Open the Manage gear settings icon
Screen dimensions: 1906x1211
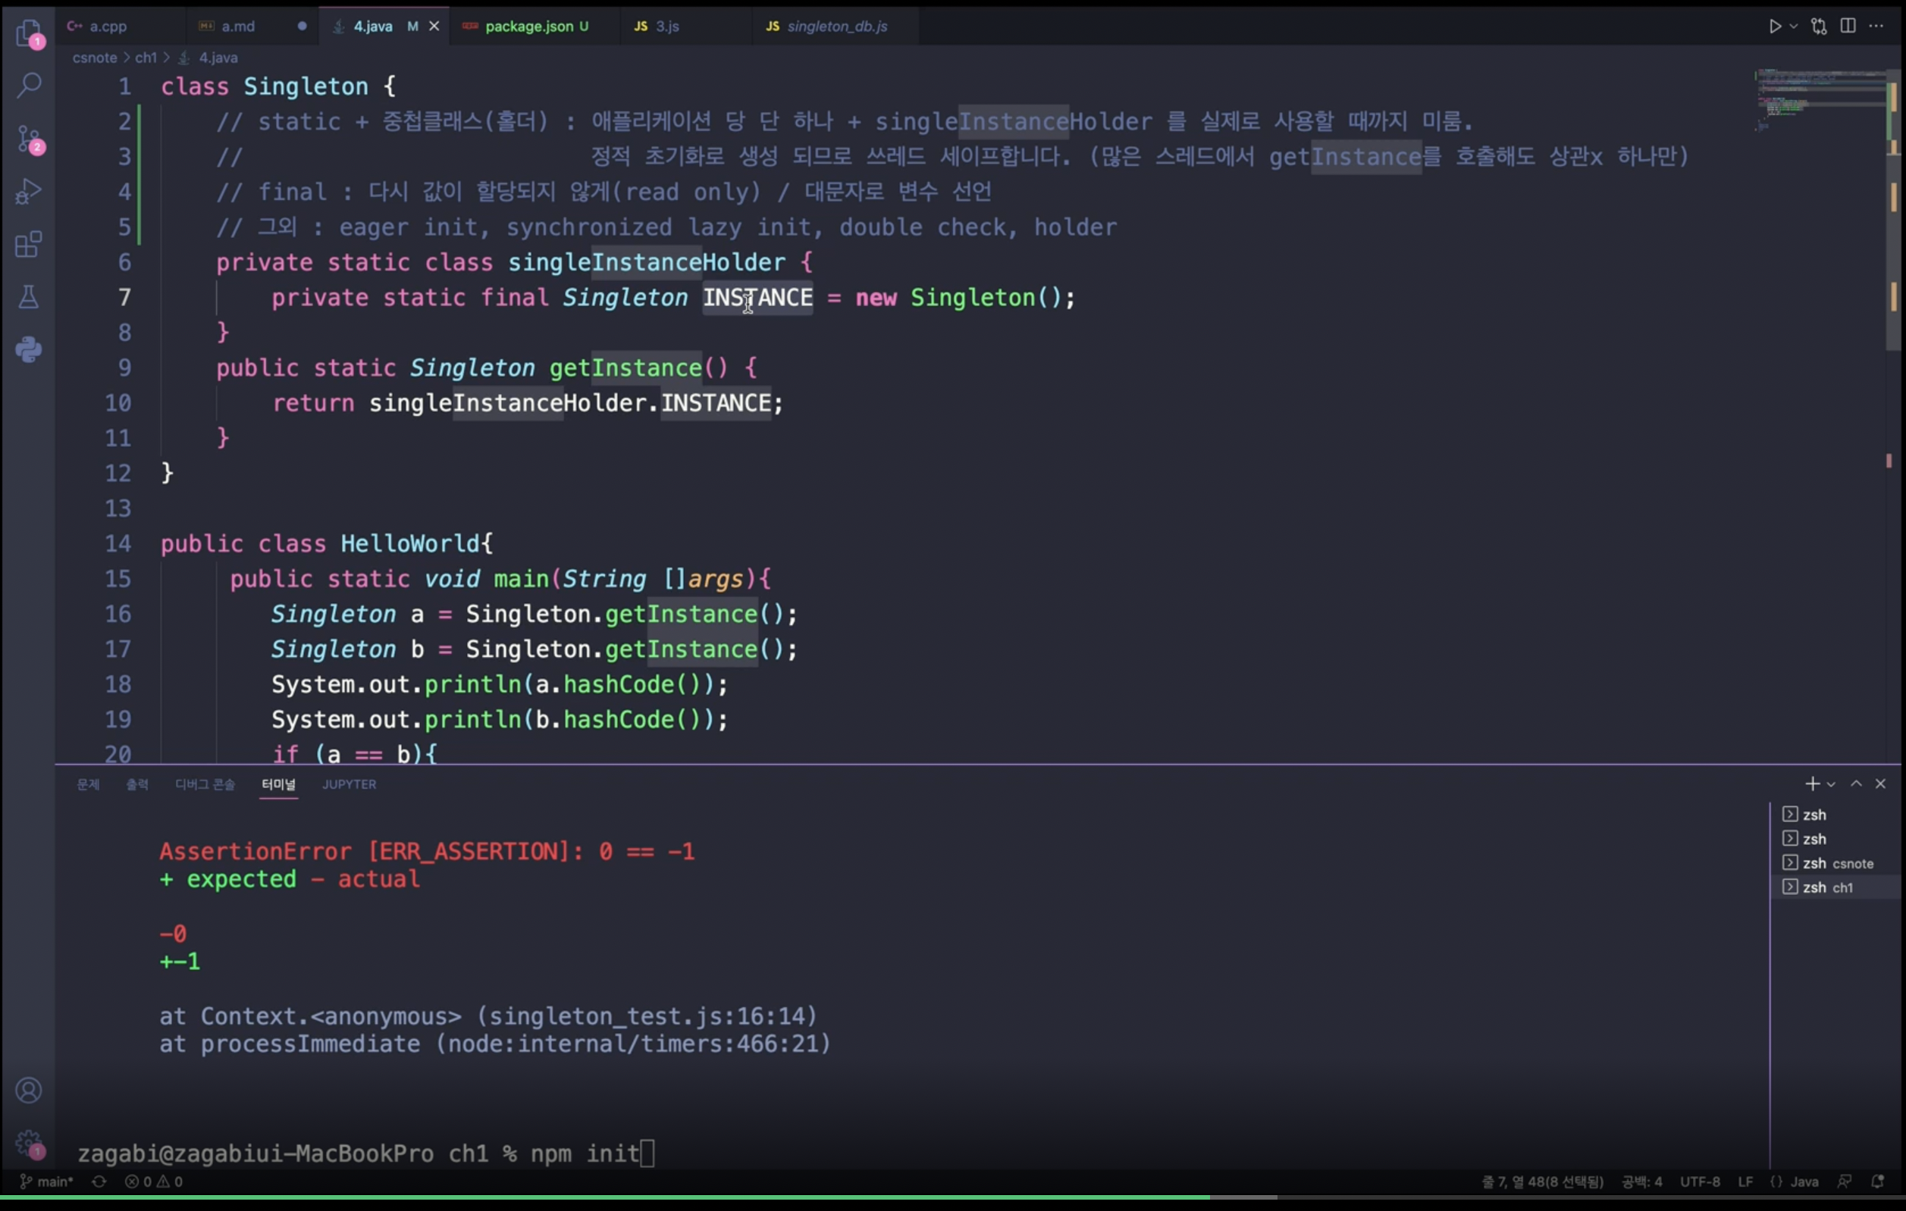point(30,1143)
